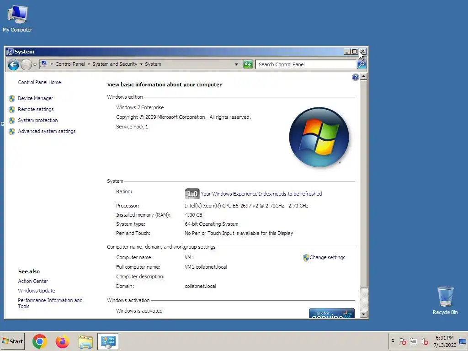
Task: Expand the arrow after System and Security
Action: pyautogui.click(x=141, y=64)
